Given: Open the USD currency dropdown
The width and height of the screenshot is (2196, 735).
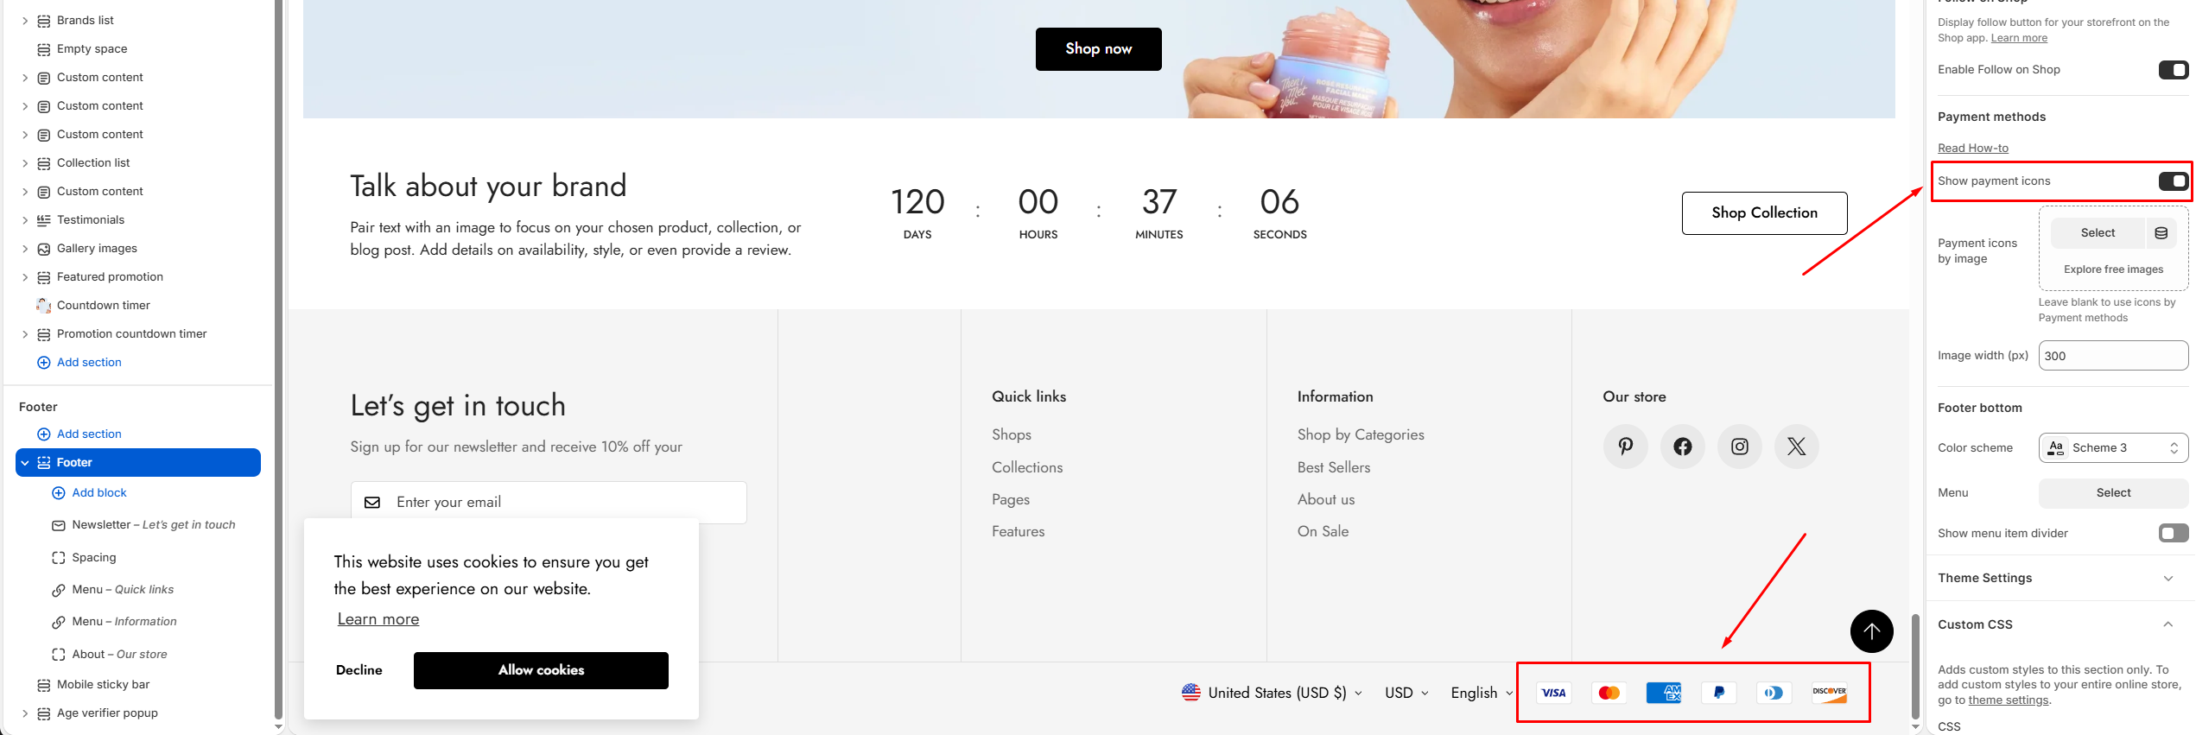Looking at the screenshot, I should coord(1406,693).
